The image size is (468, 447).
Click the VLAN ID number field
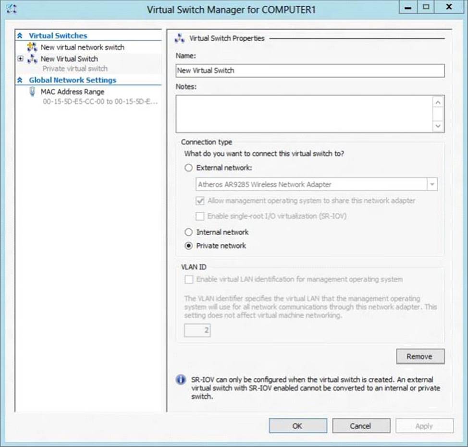197,330
